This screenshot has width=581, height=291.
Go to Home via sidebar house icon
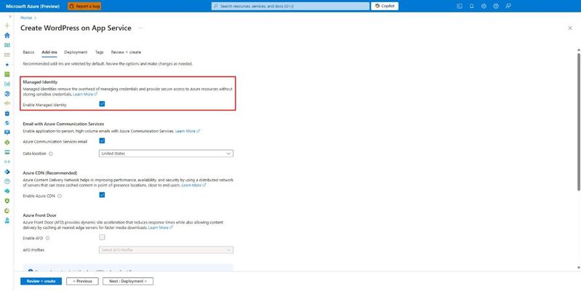pos(7,35)
